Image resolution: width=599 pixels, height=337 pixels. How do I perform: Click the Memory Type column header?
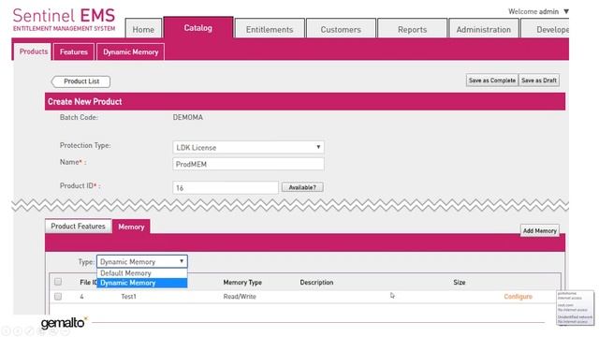[242, 283]
